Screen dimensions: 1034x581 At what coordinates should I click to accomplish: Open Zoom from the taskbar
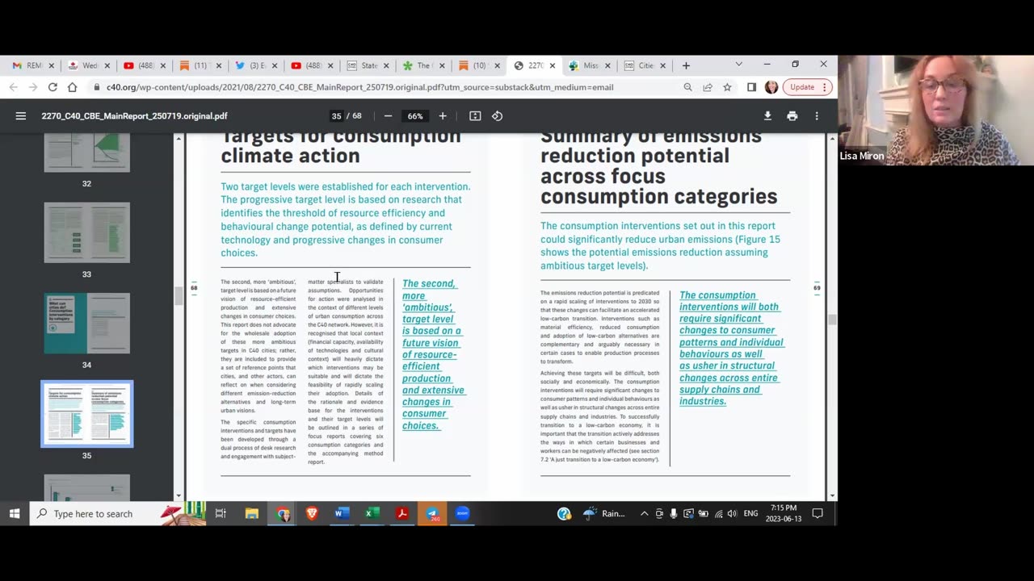click(x=462, y=513)
